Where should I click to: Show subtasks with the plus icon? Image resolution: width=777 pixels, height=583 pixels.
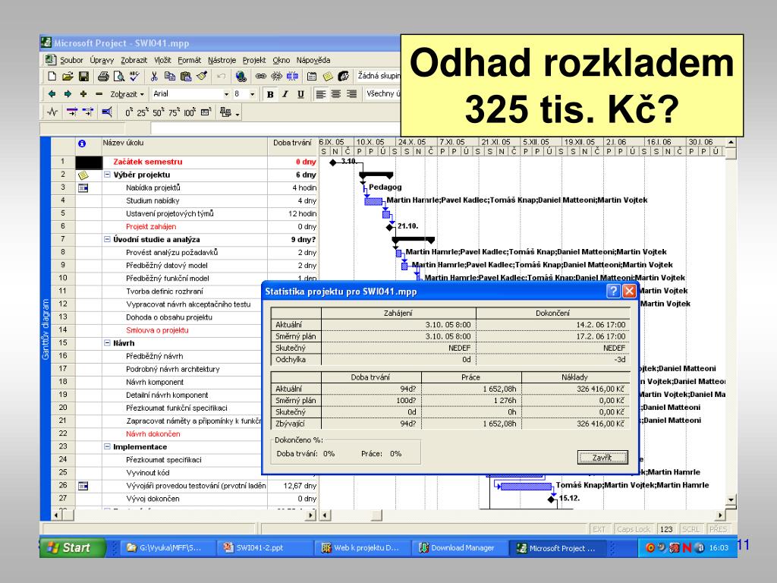[x=83, y=93]
